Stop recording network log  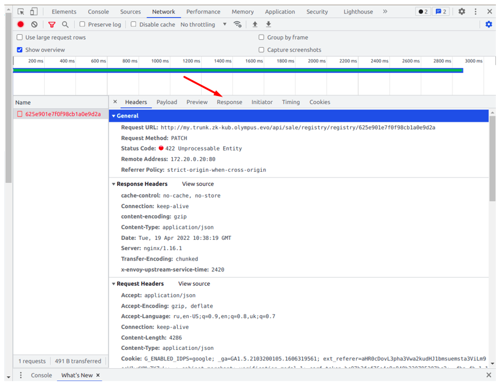coord(21,24)
